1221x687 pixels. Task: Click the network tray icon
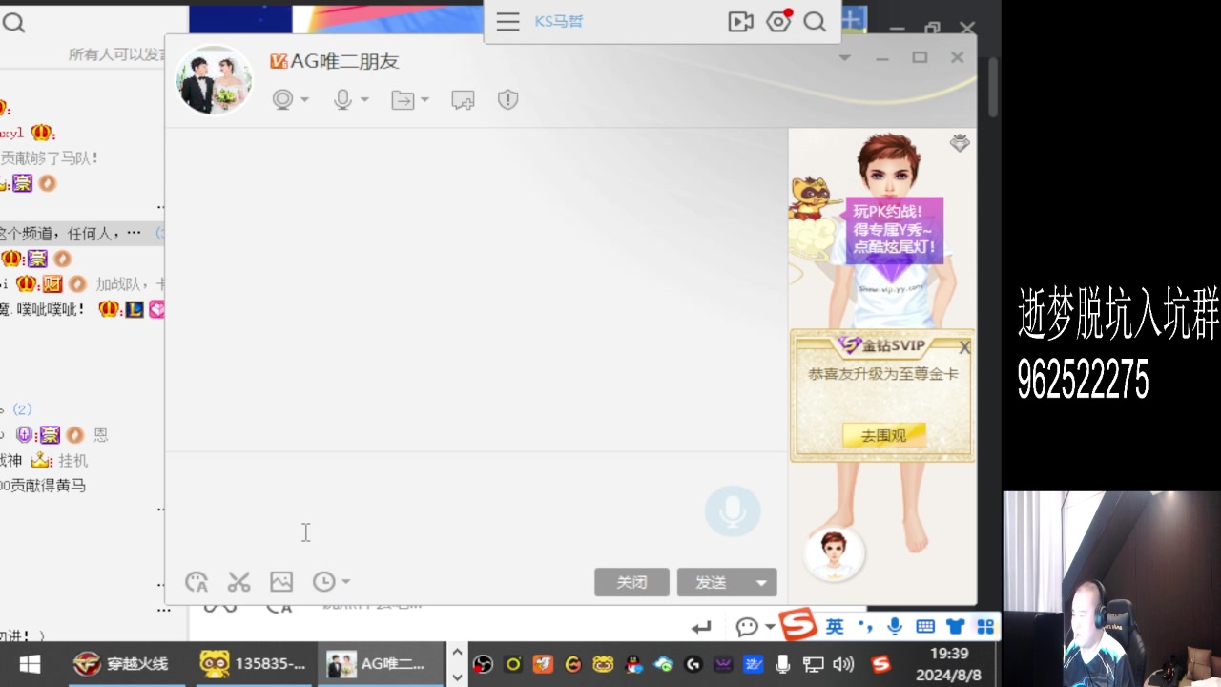tap(813, 664)
